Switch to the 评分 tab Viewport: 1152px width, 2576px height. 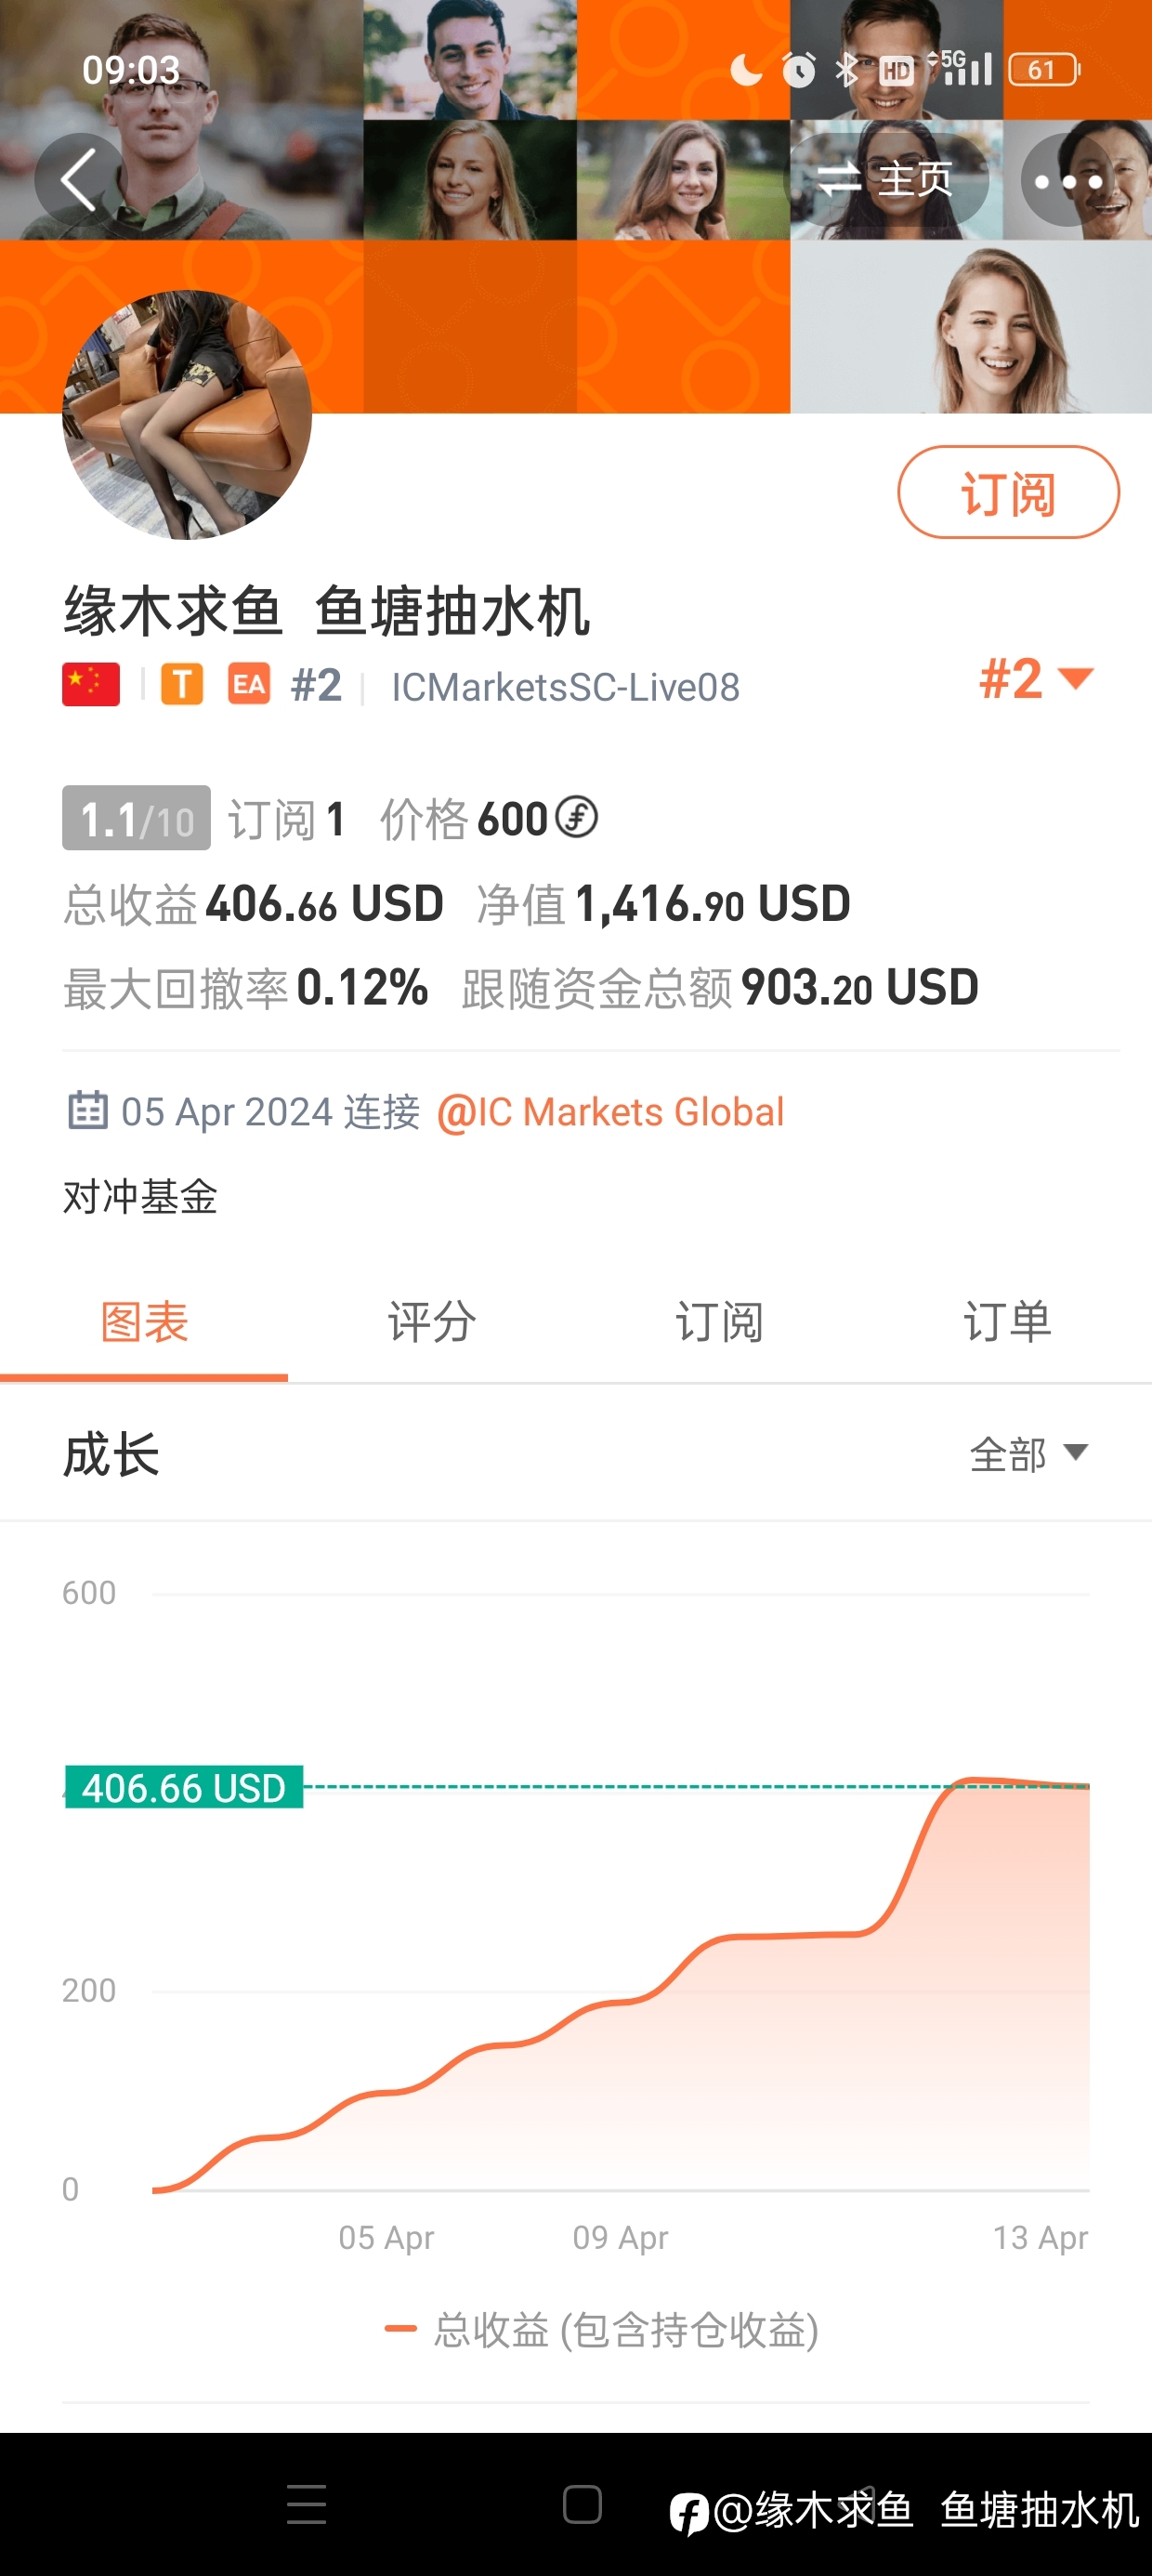(x=432, y=1322)
